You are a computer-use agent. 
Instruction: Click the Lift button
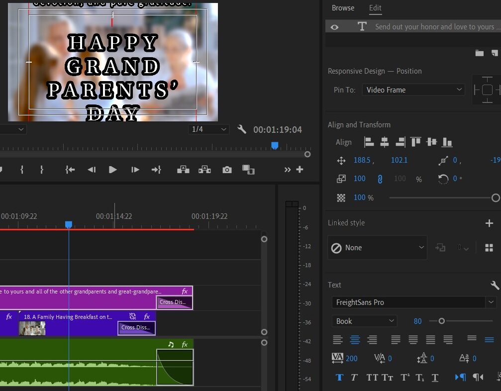(x=184, y=170)
